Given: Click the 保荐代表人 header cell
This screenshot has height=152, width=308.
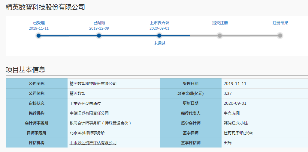Looking at the screenshot, I should (x=191, y=113).
